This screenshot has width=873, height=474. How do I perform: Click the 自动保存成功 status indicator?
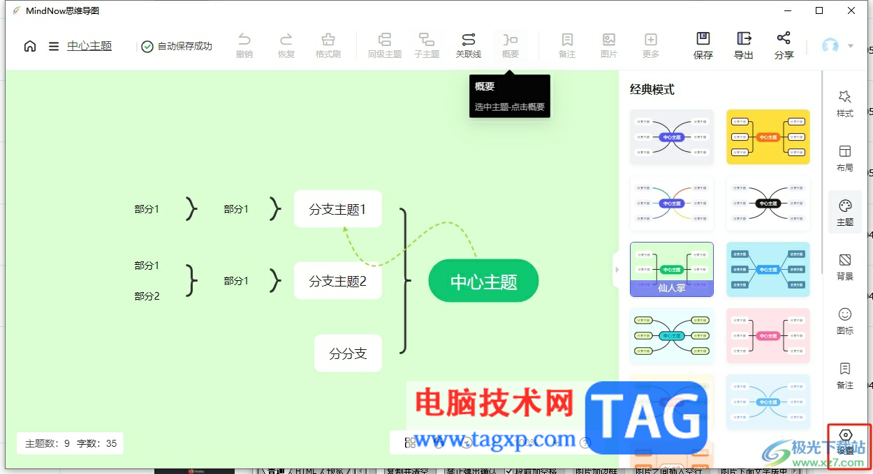click(x=176, y=46)
